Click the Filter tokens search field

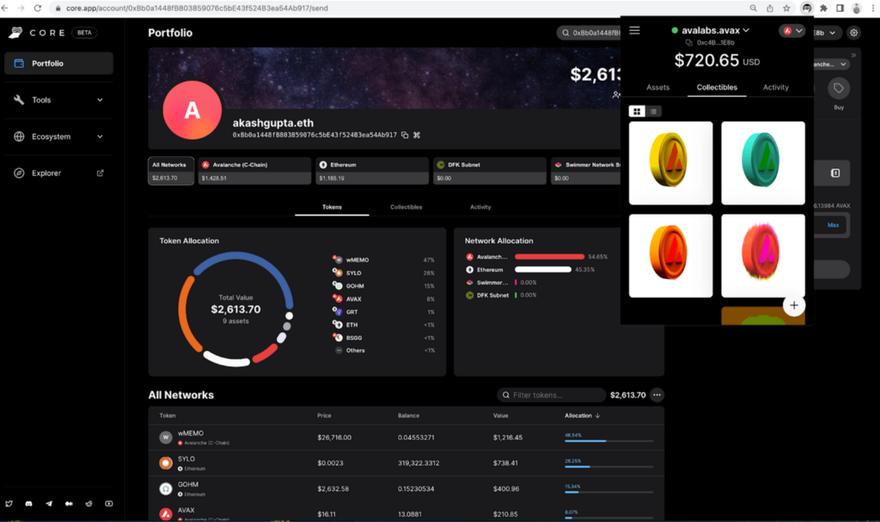point(551,395)
